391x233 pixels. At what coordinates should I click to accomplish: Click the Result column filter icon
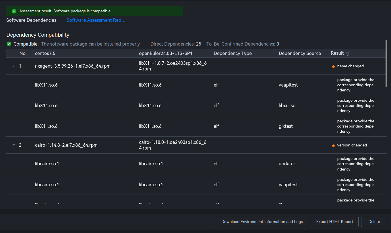click(347, 54)
